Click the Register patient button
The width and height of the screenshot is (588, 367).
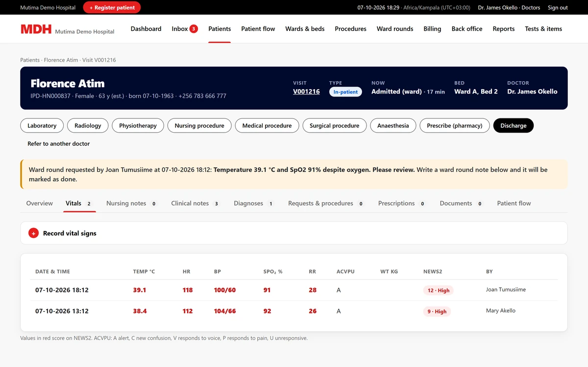click(x=112, y=7)
